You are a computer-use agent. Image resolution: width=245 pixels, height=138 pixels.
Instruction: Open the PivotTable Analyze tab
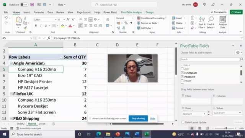pyautogui.click(x=131, y=12)
